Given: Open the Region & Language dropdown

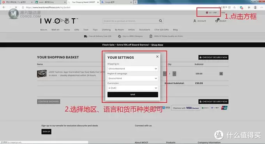Looking at the screenshot, I should 132,78.
